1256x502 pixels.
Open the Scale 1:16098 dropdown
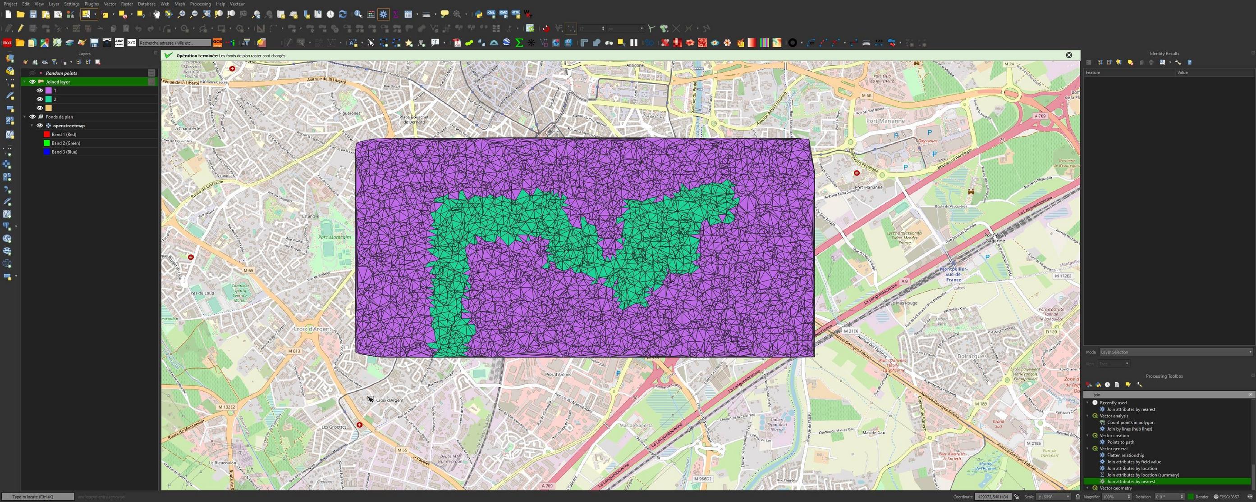click(x=1053, y=497)
